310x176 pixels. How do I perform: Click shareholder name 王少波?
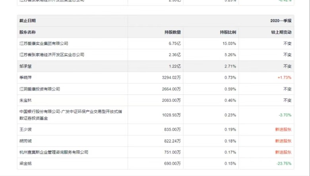tap(26, 129)
